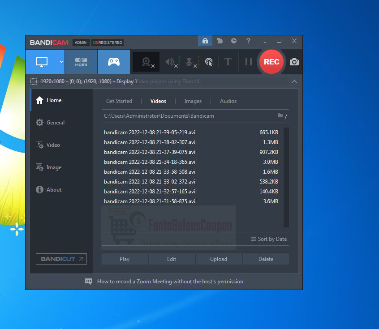Image resolution: width=379 pixels, height=329 pixels.
Task: Click the ADMIN badge
Action: [x=81, y=43]
